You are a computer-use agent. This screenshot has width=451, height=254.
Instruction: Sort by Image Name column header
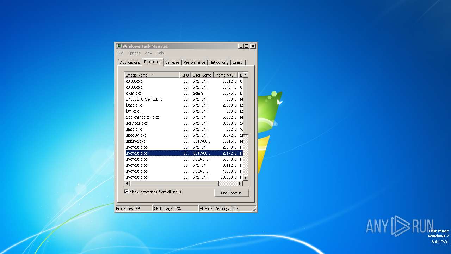152,75
